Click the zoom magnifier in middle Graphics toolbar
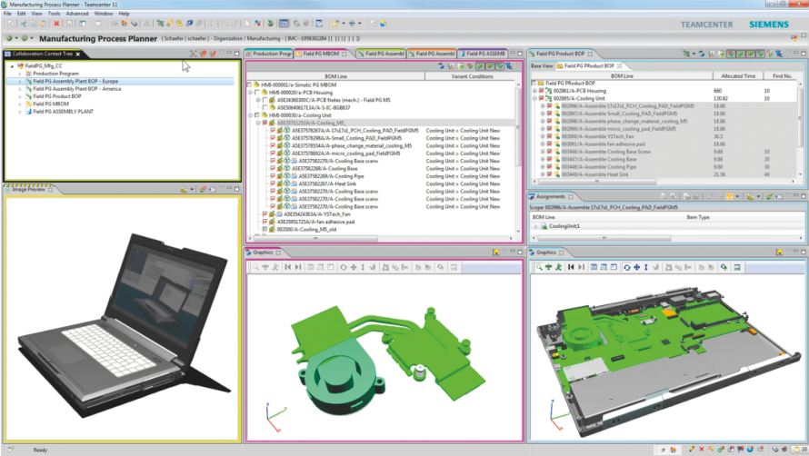This screenshot has width=809, height=456. pyautogui.click(x=255, y=267)
